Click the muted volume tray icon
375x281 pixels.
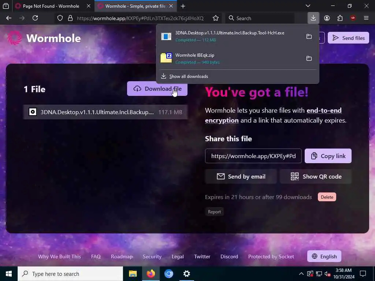328,274
